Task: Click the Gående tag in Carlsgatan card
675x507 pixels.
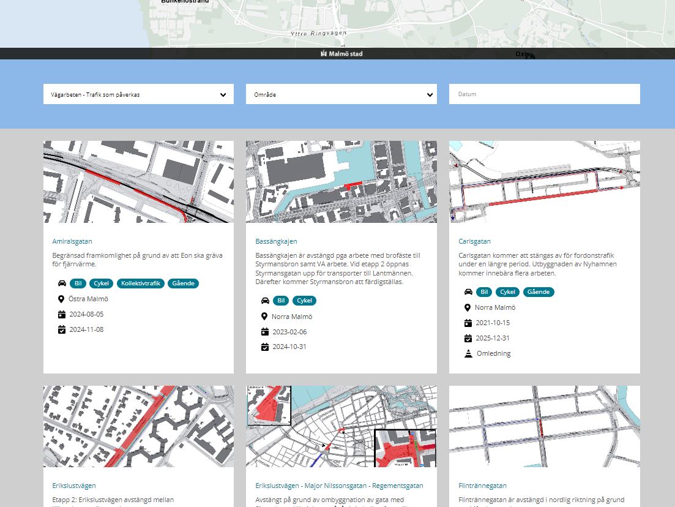Action: coord(539,292)
